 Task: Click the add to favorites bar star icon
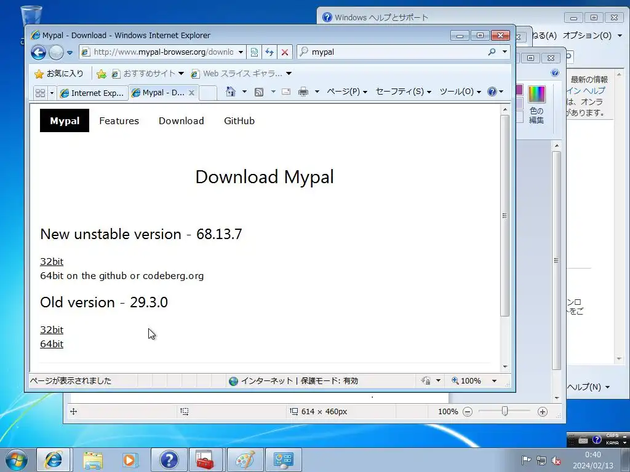tap(102, 74)
